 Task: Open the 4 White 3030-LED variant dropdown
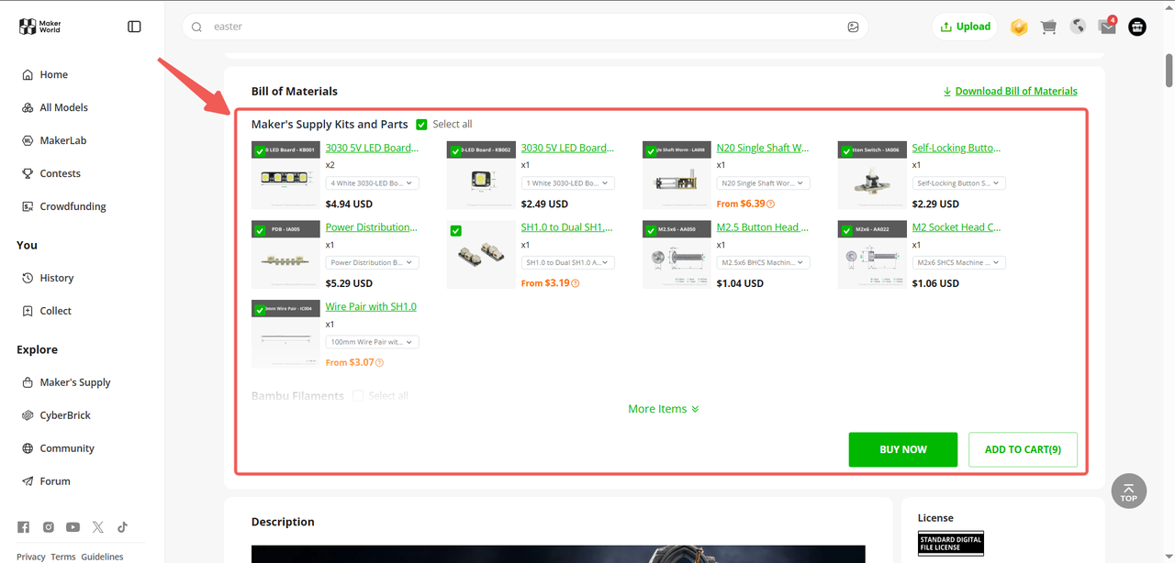[x=372, y=183]
